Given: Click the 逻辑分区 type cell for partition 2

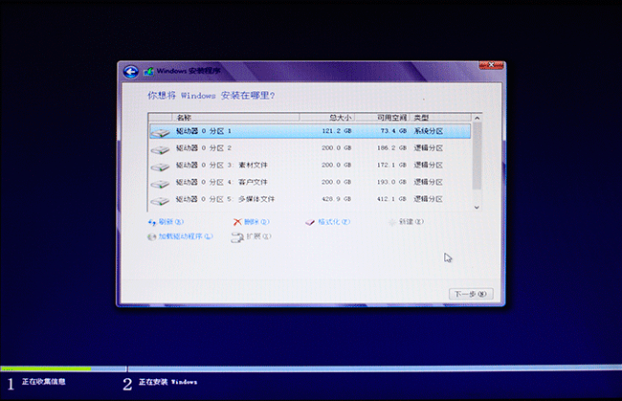Looking at the screenshot, I should (x=429, y=148).
